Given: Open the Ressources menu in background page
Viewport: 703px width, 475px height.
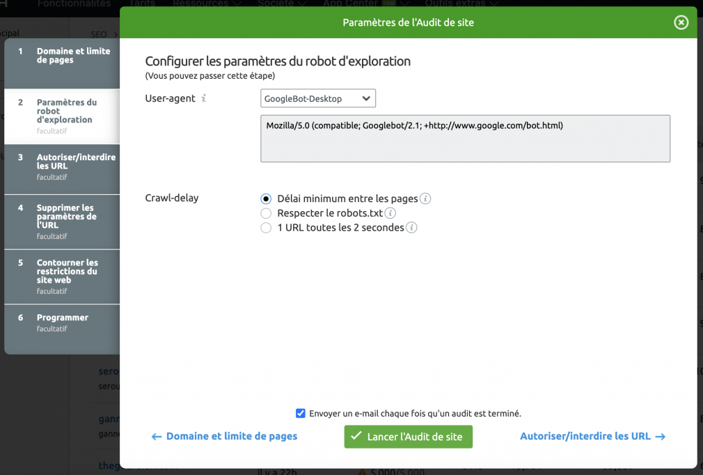Looking at the screenshot, I should coord(207,3).
